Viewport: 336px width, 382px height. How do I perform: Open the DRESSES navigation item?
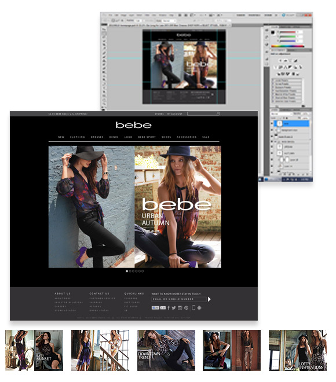(97, 137)
